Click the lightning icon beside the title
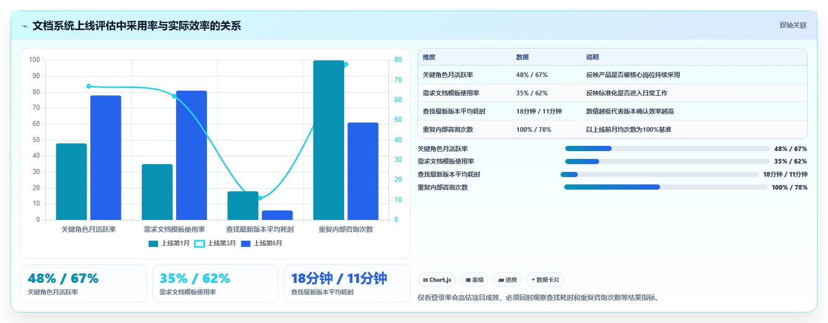 (x=25, y=26)
